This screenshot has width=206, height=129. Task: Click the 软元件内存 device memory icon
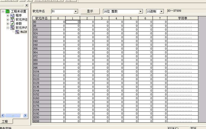[x=13, y=28]
